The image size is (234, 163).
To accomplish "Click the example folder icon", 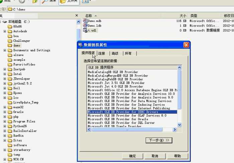I will (10, 60).
